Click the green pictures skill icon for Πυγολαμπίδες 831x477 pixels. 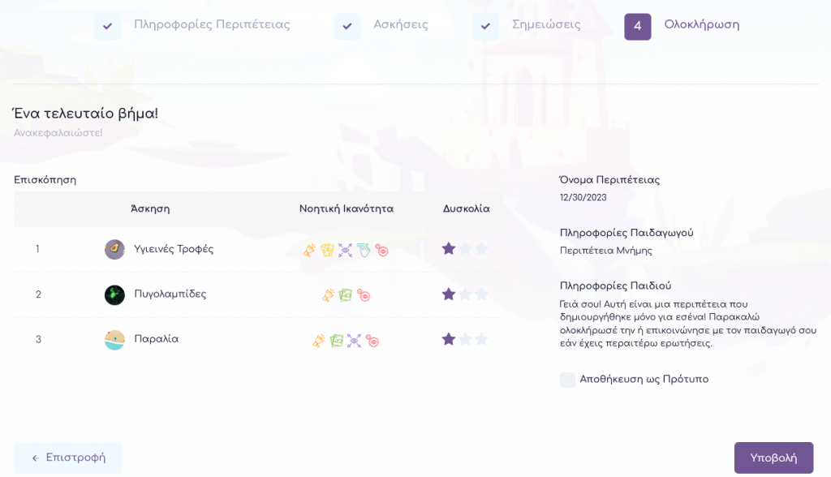[346, 295]
